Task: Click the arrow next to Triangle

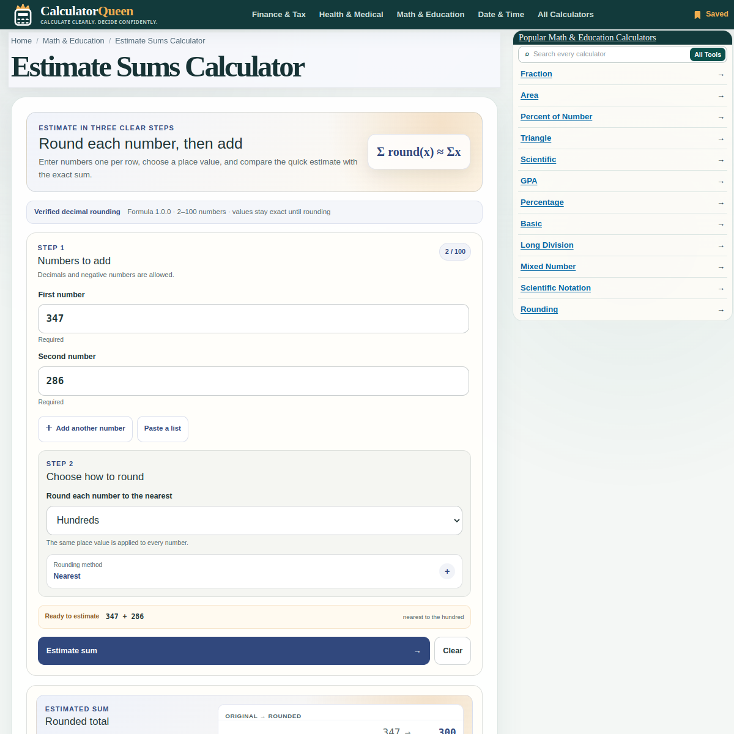Action: [721, 139]
